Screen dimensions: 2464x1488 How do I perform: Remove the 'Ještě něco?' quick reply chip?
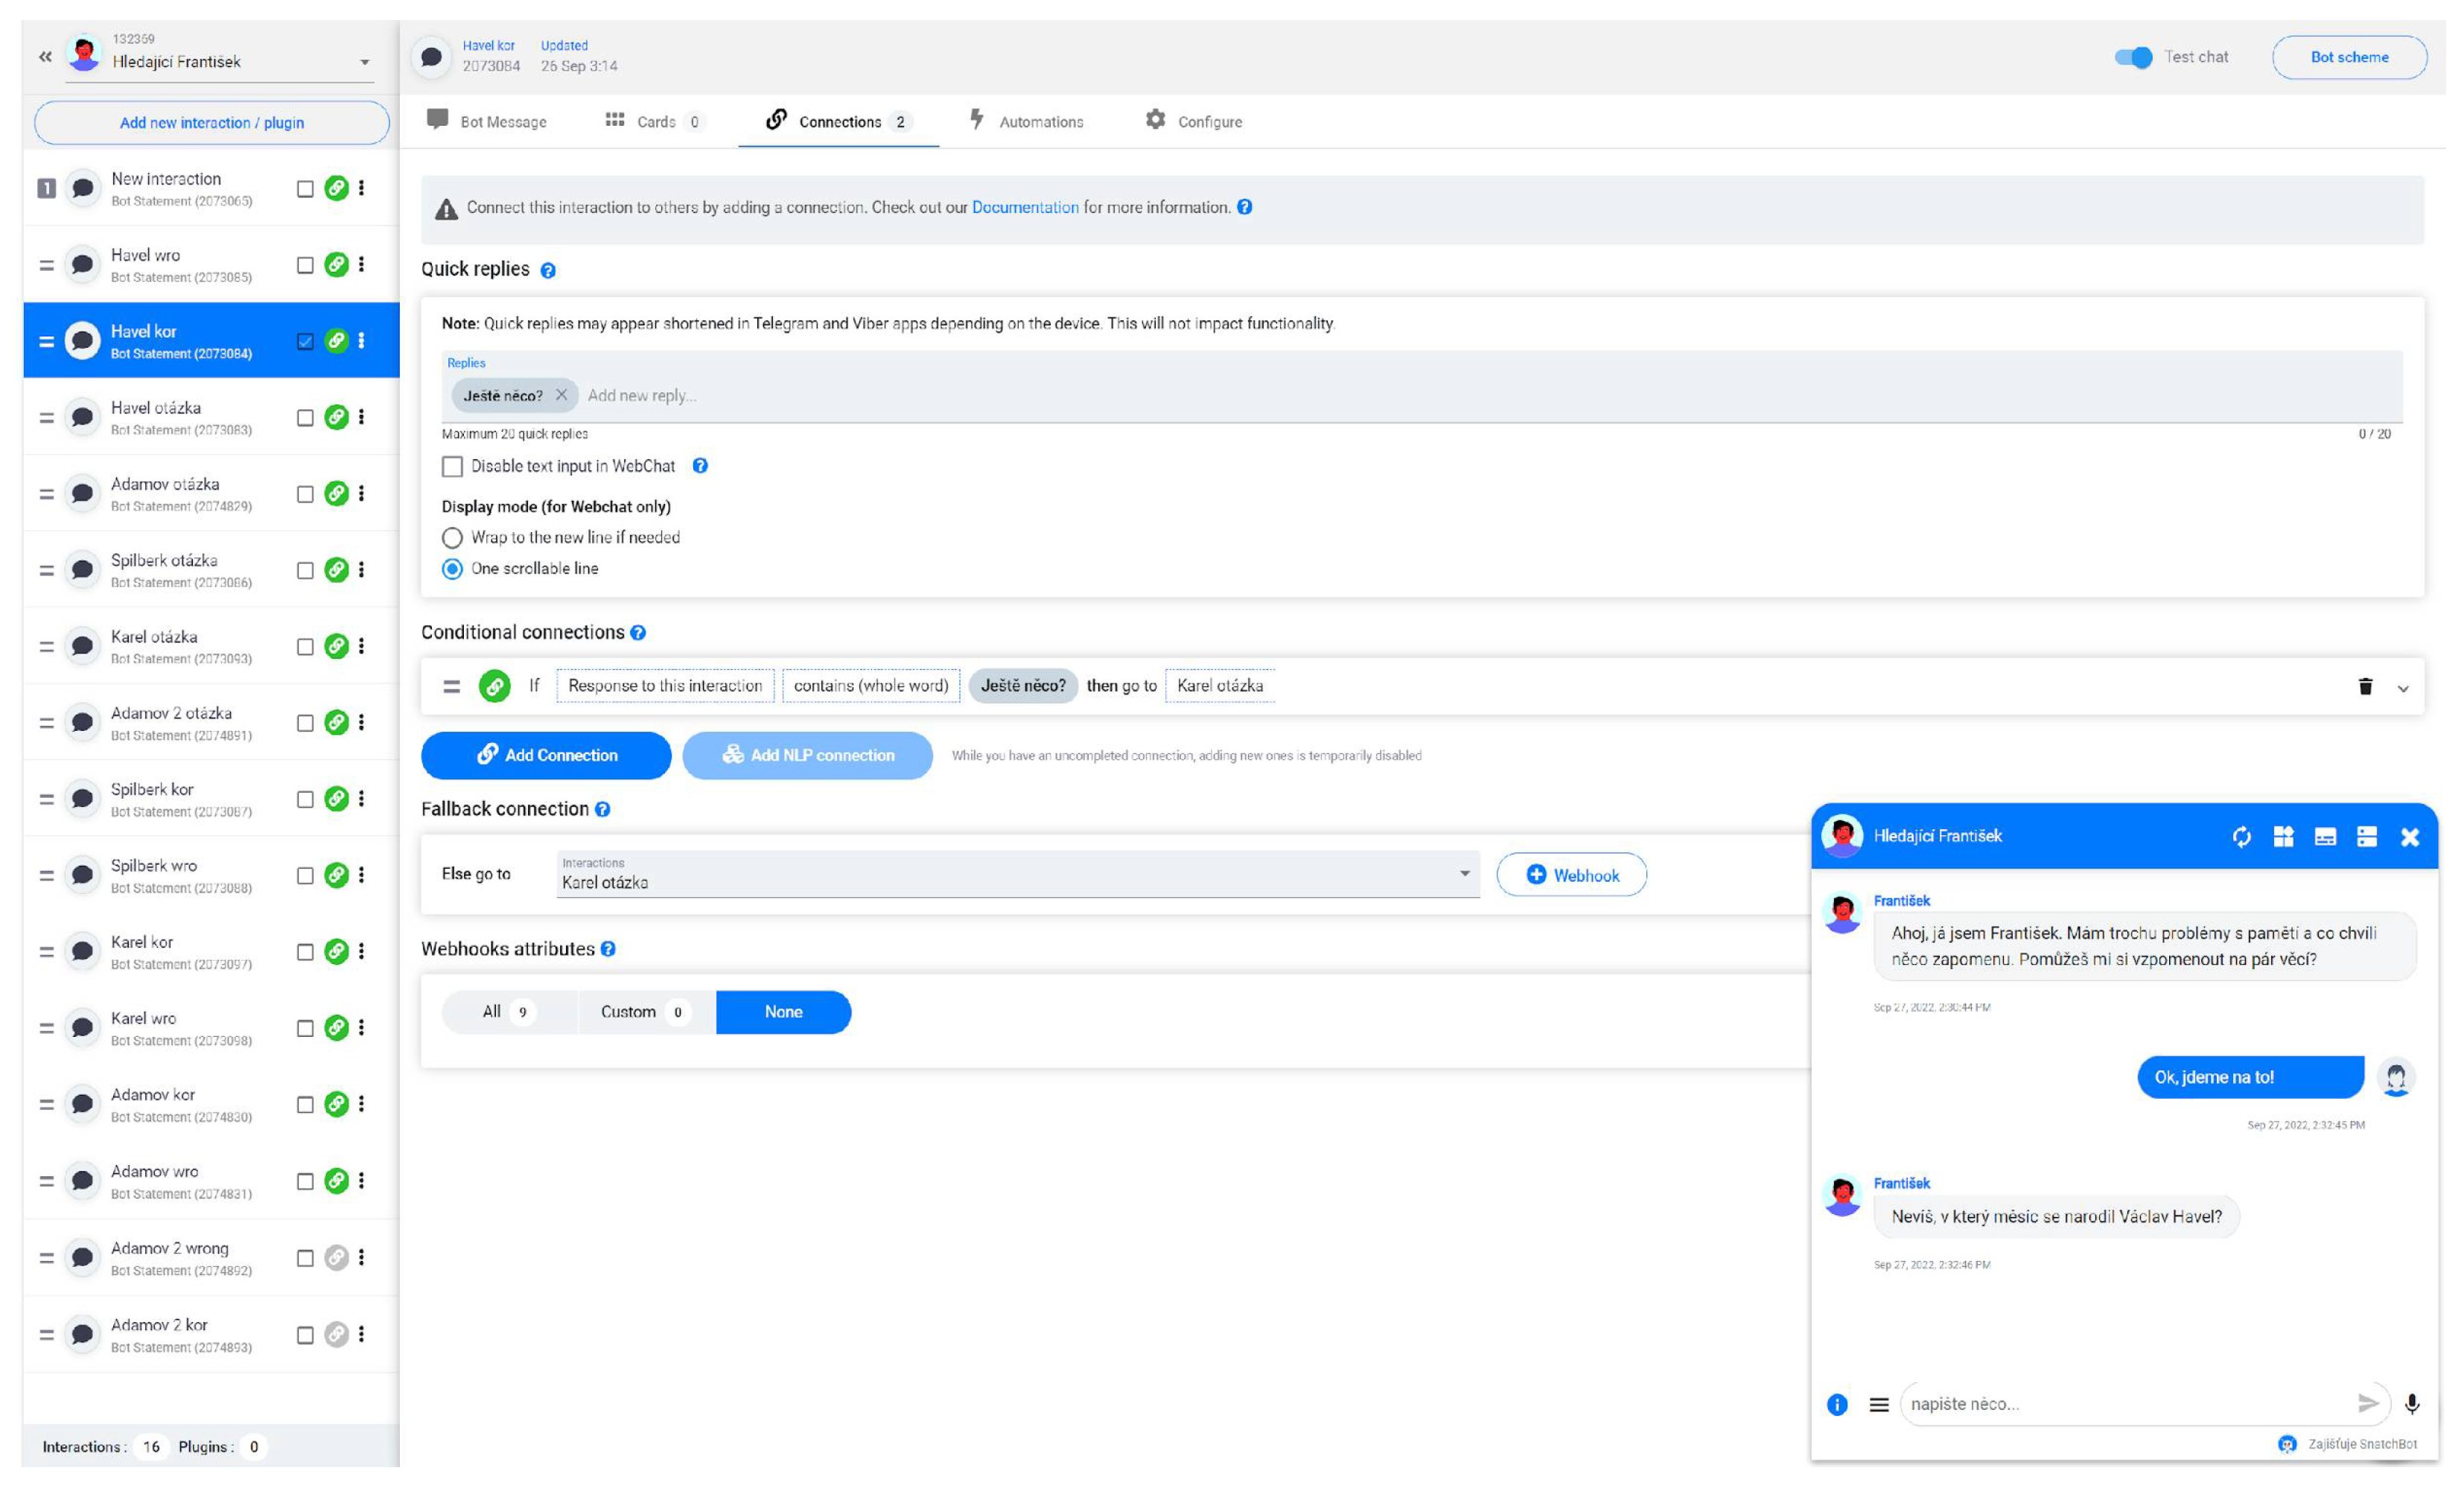[561, 396]
